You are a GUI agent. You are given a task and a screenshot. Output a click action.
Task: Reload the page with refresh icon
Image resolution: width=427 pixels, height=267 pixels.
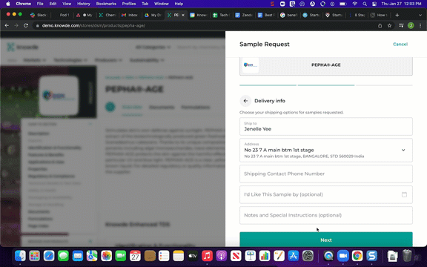click(x=26, y=26)
